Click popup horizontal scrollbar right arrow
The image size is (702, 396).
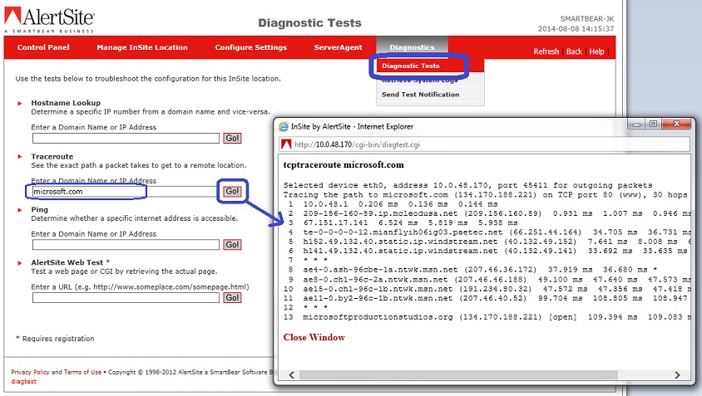pyautogui.click(x=677, y=375)
